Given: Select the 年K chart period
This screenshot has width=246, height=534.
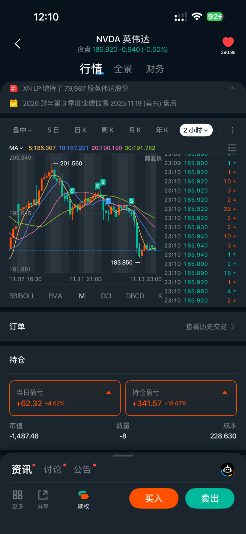Looking at the screenshot, I should [x=162, y=130].
